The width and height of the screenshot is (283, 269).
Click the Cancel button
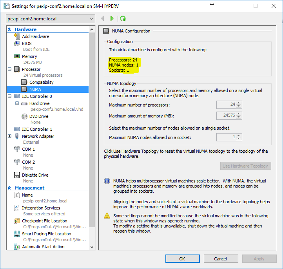[x=221, y=259]
